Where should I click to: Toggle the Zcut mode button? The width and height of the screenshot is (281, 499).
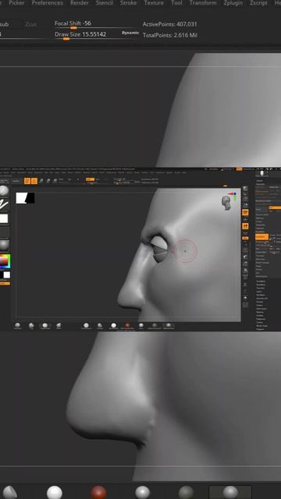[x=30, y=24]
